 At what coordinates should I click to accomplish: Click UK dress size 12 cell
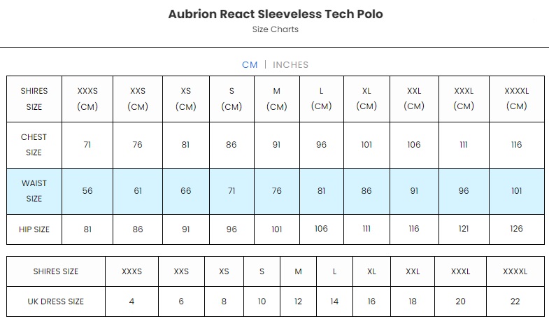click(x=298, y=302)
